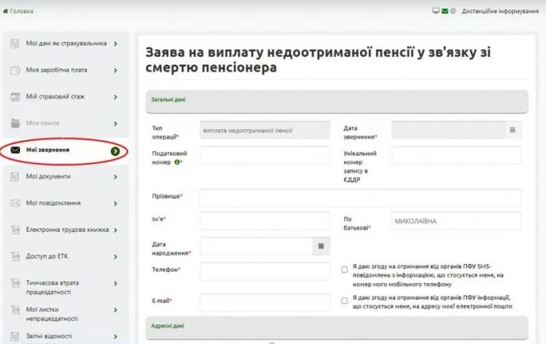
Task: Expand Моя пенсія chevron
Action: point(116,123)
